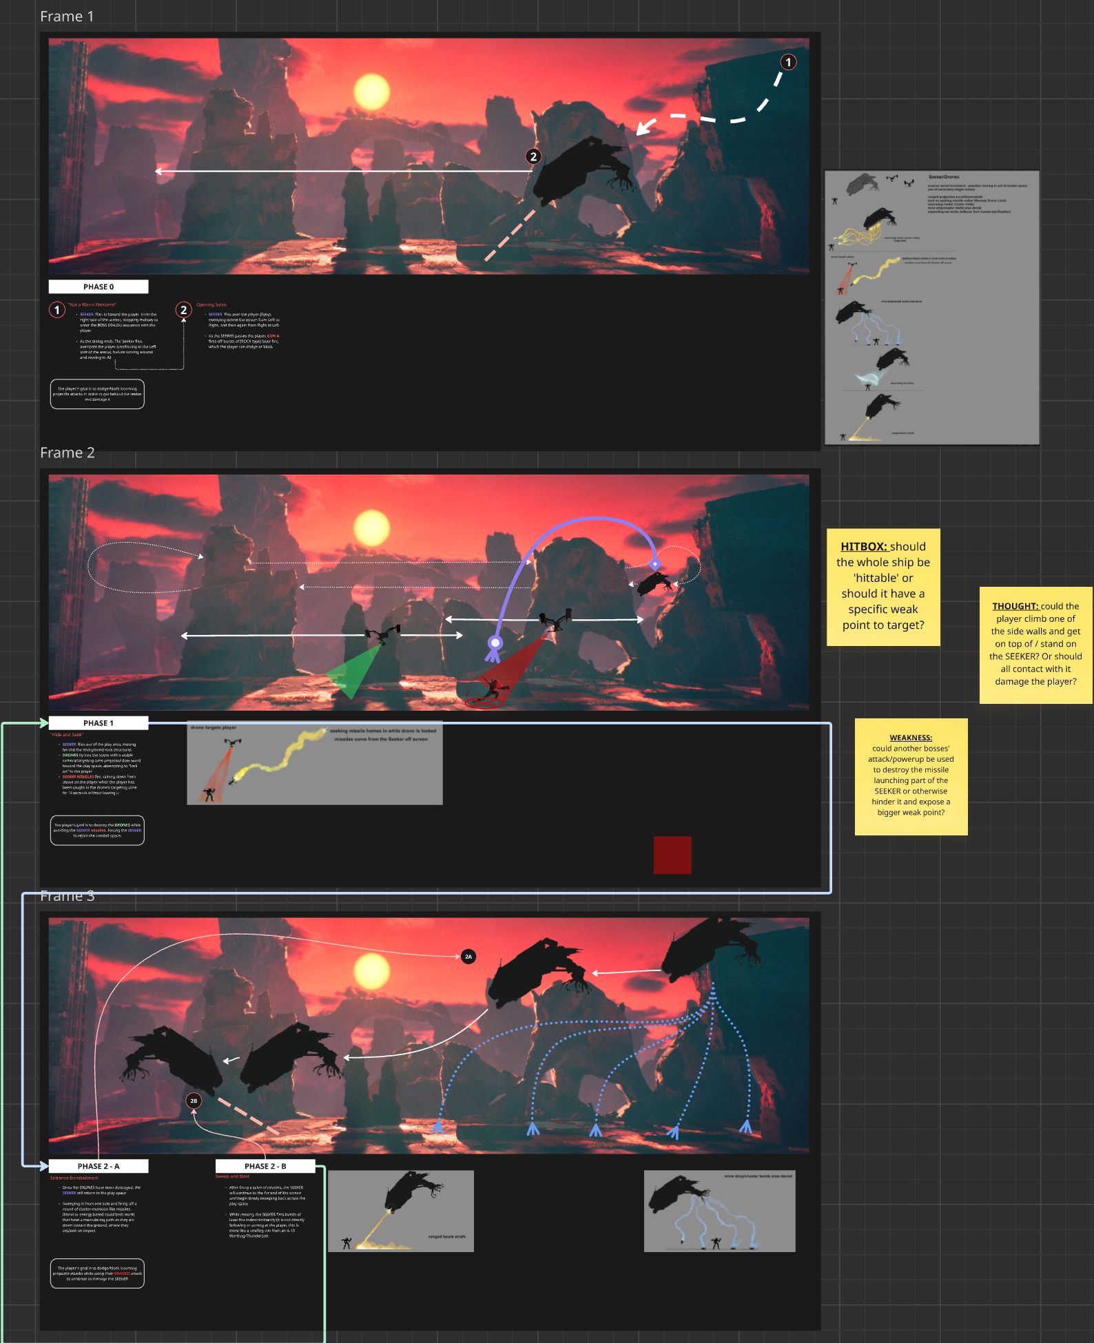The height and width of the screenshot is (1343, 1094).
Task: Select the PHASE 2 - A label box
Action: (99, 1166)
